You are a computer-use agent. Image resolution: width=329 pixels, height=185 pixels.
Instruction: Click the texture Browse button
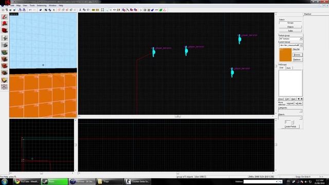tap(297, 55)
